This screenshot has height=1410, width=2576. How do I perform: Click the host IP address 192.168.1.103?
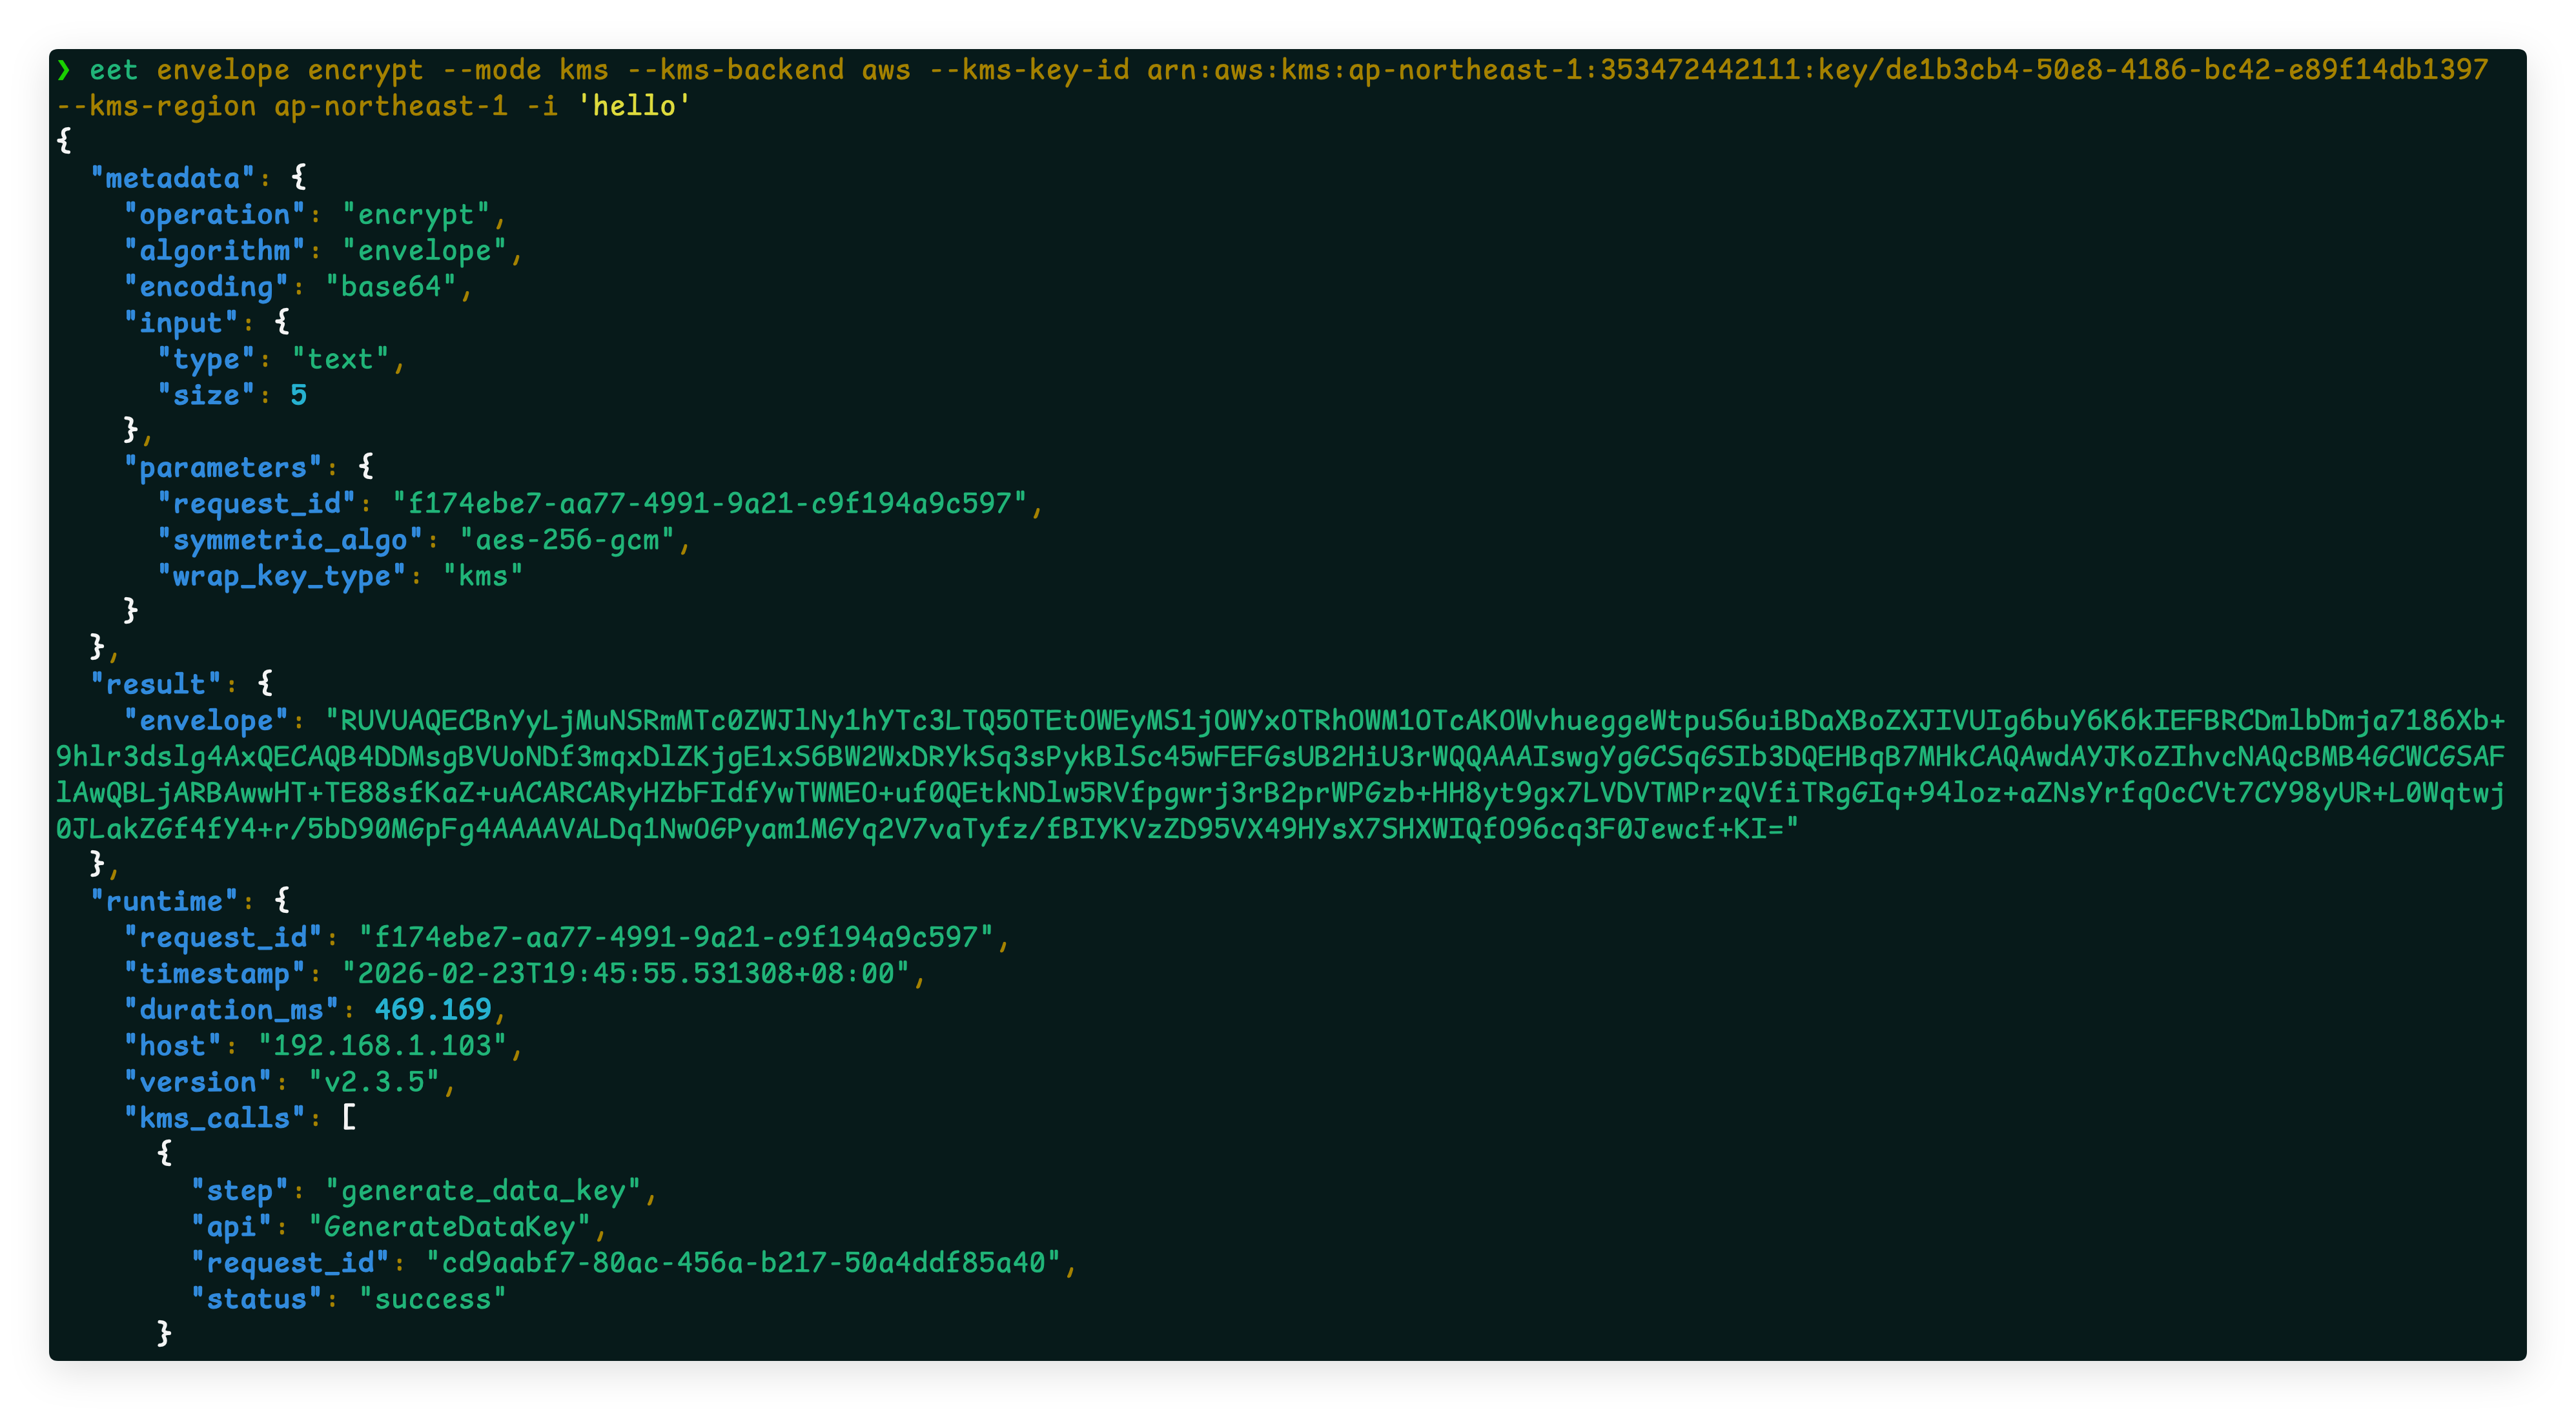(x=383, y=1046)
